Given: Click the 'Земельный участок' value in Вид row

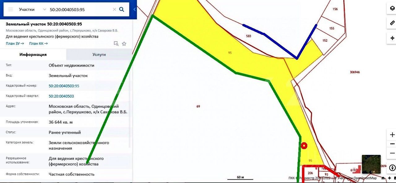Looking at the screenshot, I should (68, 76).
